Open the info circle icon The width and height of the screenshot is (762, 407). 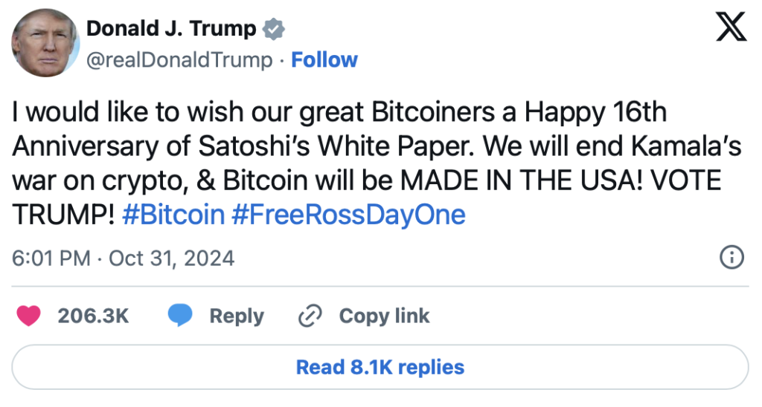pos(731,258)
